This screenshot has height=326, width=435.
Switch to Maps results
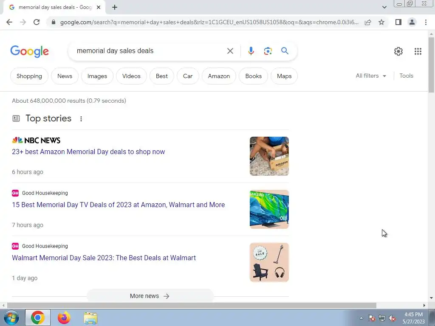(x=284, y=76)
